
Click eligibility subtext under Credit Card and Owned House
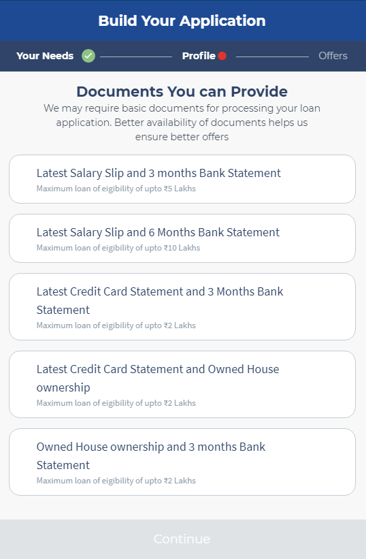[x=116, y=403]
